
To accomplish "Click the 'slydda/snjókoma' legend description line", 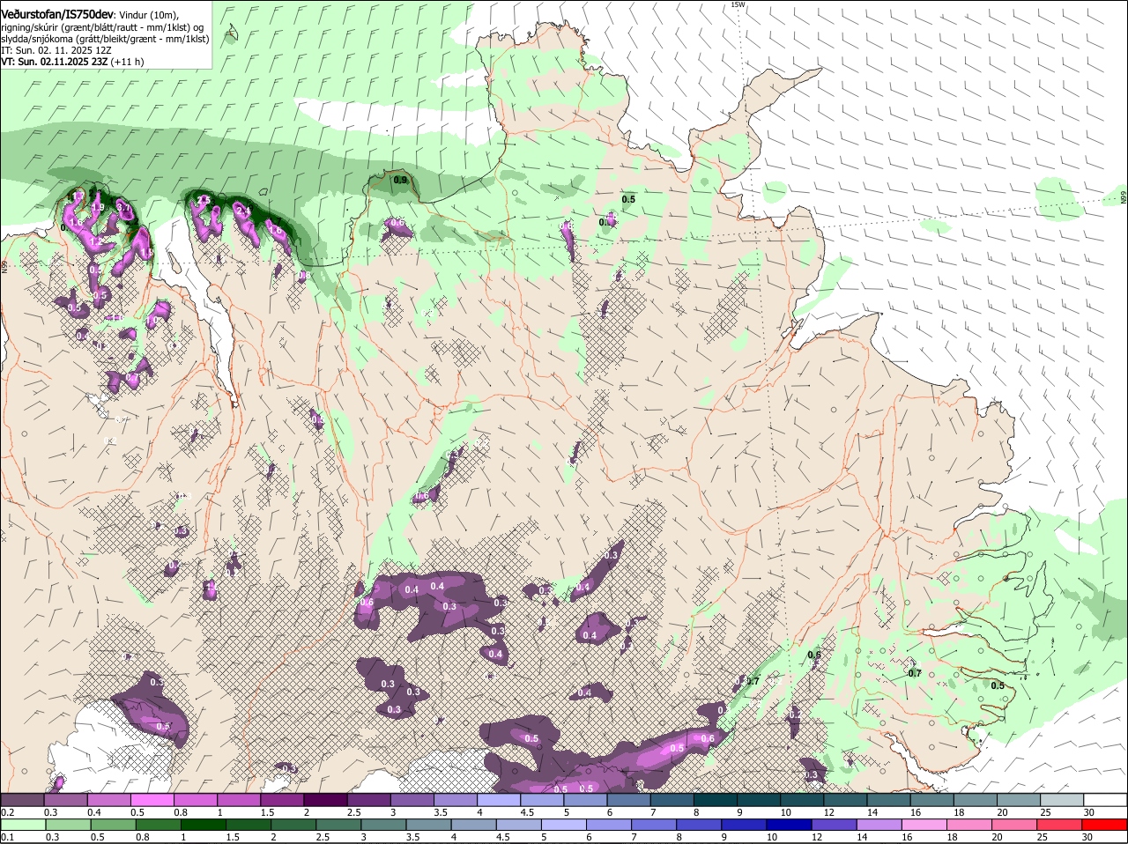I will [x=105, y=39].
